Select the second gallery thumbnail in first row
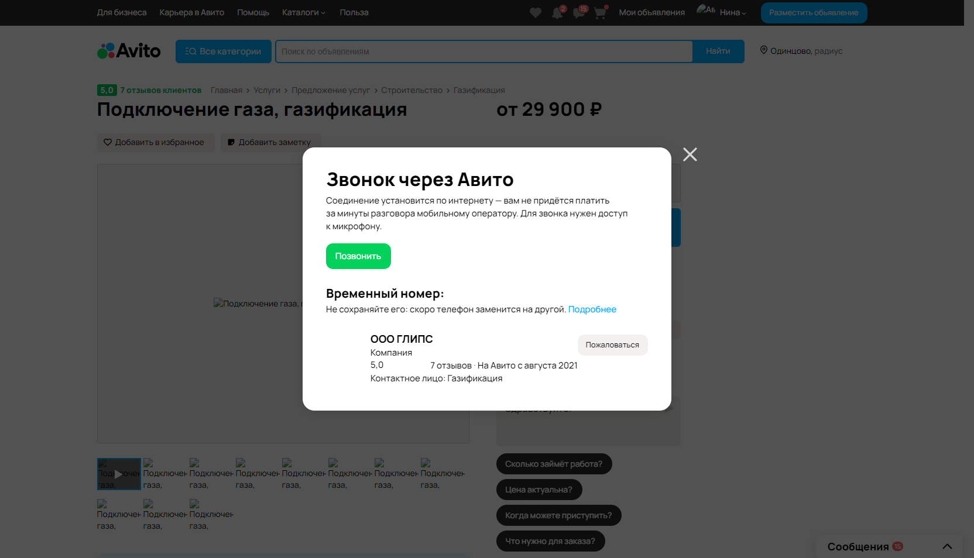 [165, 474]
